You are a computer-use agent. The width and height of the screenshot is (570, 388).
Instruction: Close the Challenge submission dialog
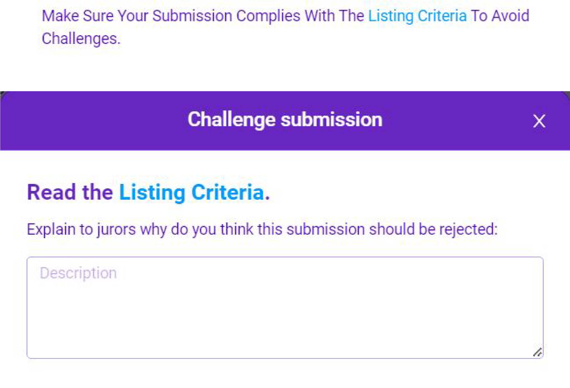tap(539, 121)
